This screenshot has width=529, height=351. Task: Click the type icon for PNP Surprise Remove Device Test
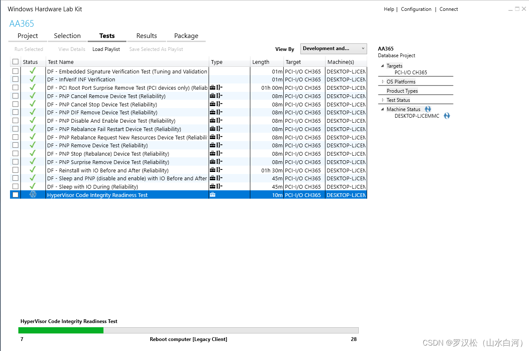coord(216,162)
